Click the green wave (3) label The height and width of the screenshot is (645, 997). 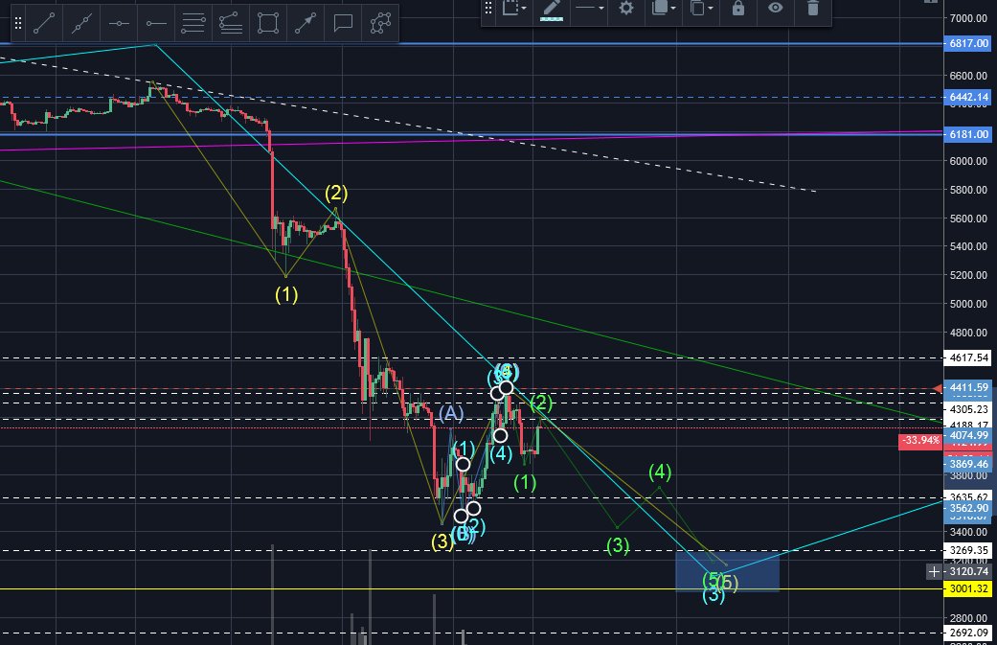tap(618, 545)
